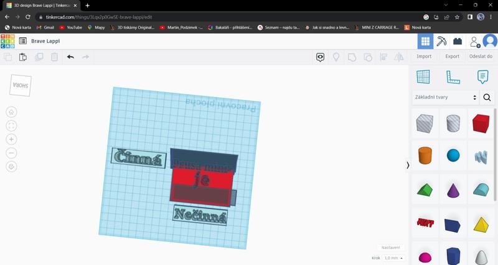Toggle perspective/orthographic view button

click(11, 167)
